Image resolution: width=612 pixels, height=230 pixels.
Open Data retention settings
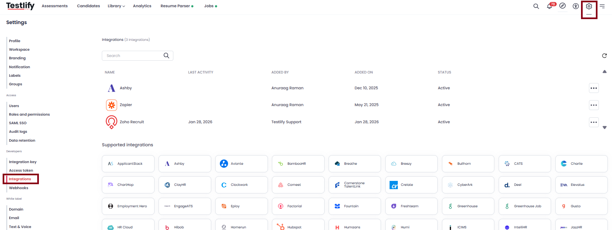coord(22,140)
